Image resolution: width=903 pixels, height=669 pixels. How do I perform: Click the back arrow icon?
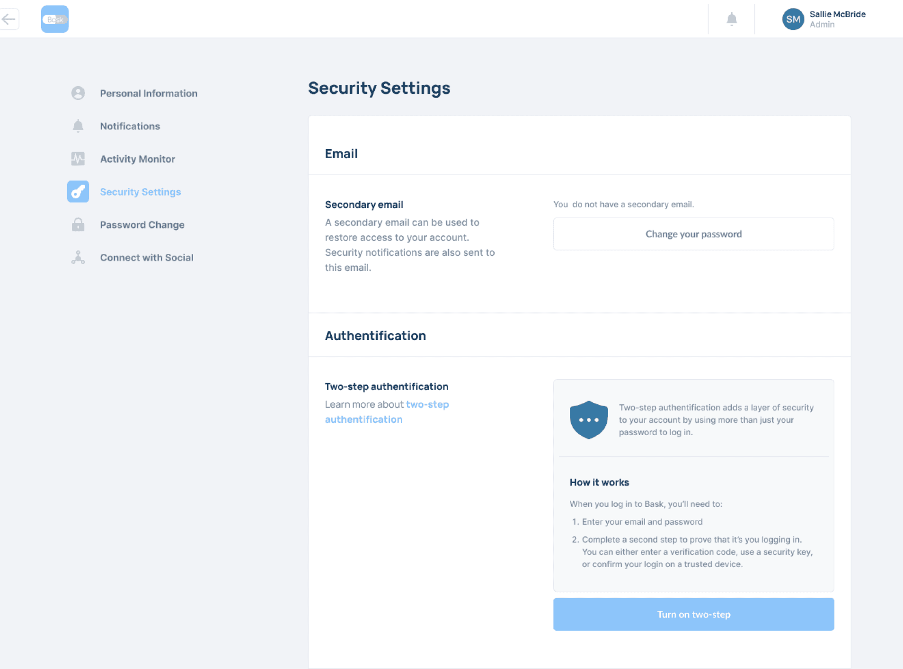9,19
